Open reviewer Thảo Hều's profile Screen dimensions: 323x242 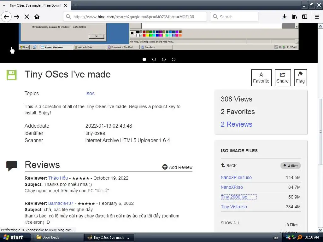[58, 178]
